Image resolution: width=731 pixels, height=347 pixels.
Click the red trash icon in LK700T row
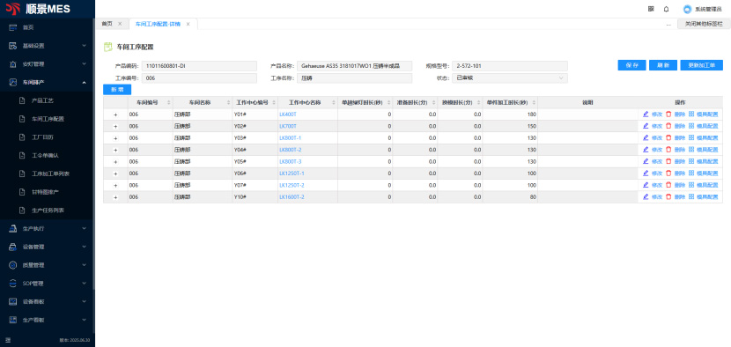point(668,126)
